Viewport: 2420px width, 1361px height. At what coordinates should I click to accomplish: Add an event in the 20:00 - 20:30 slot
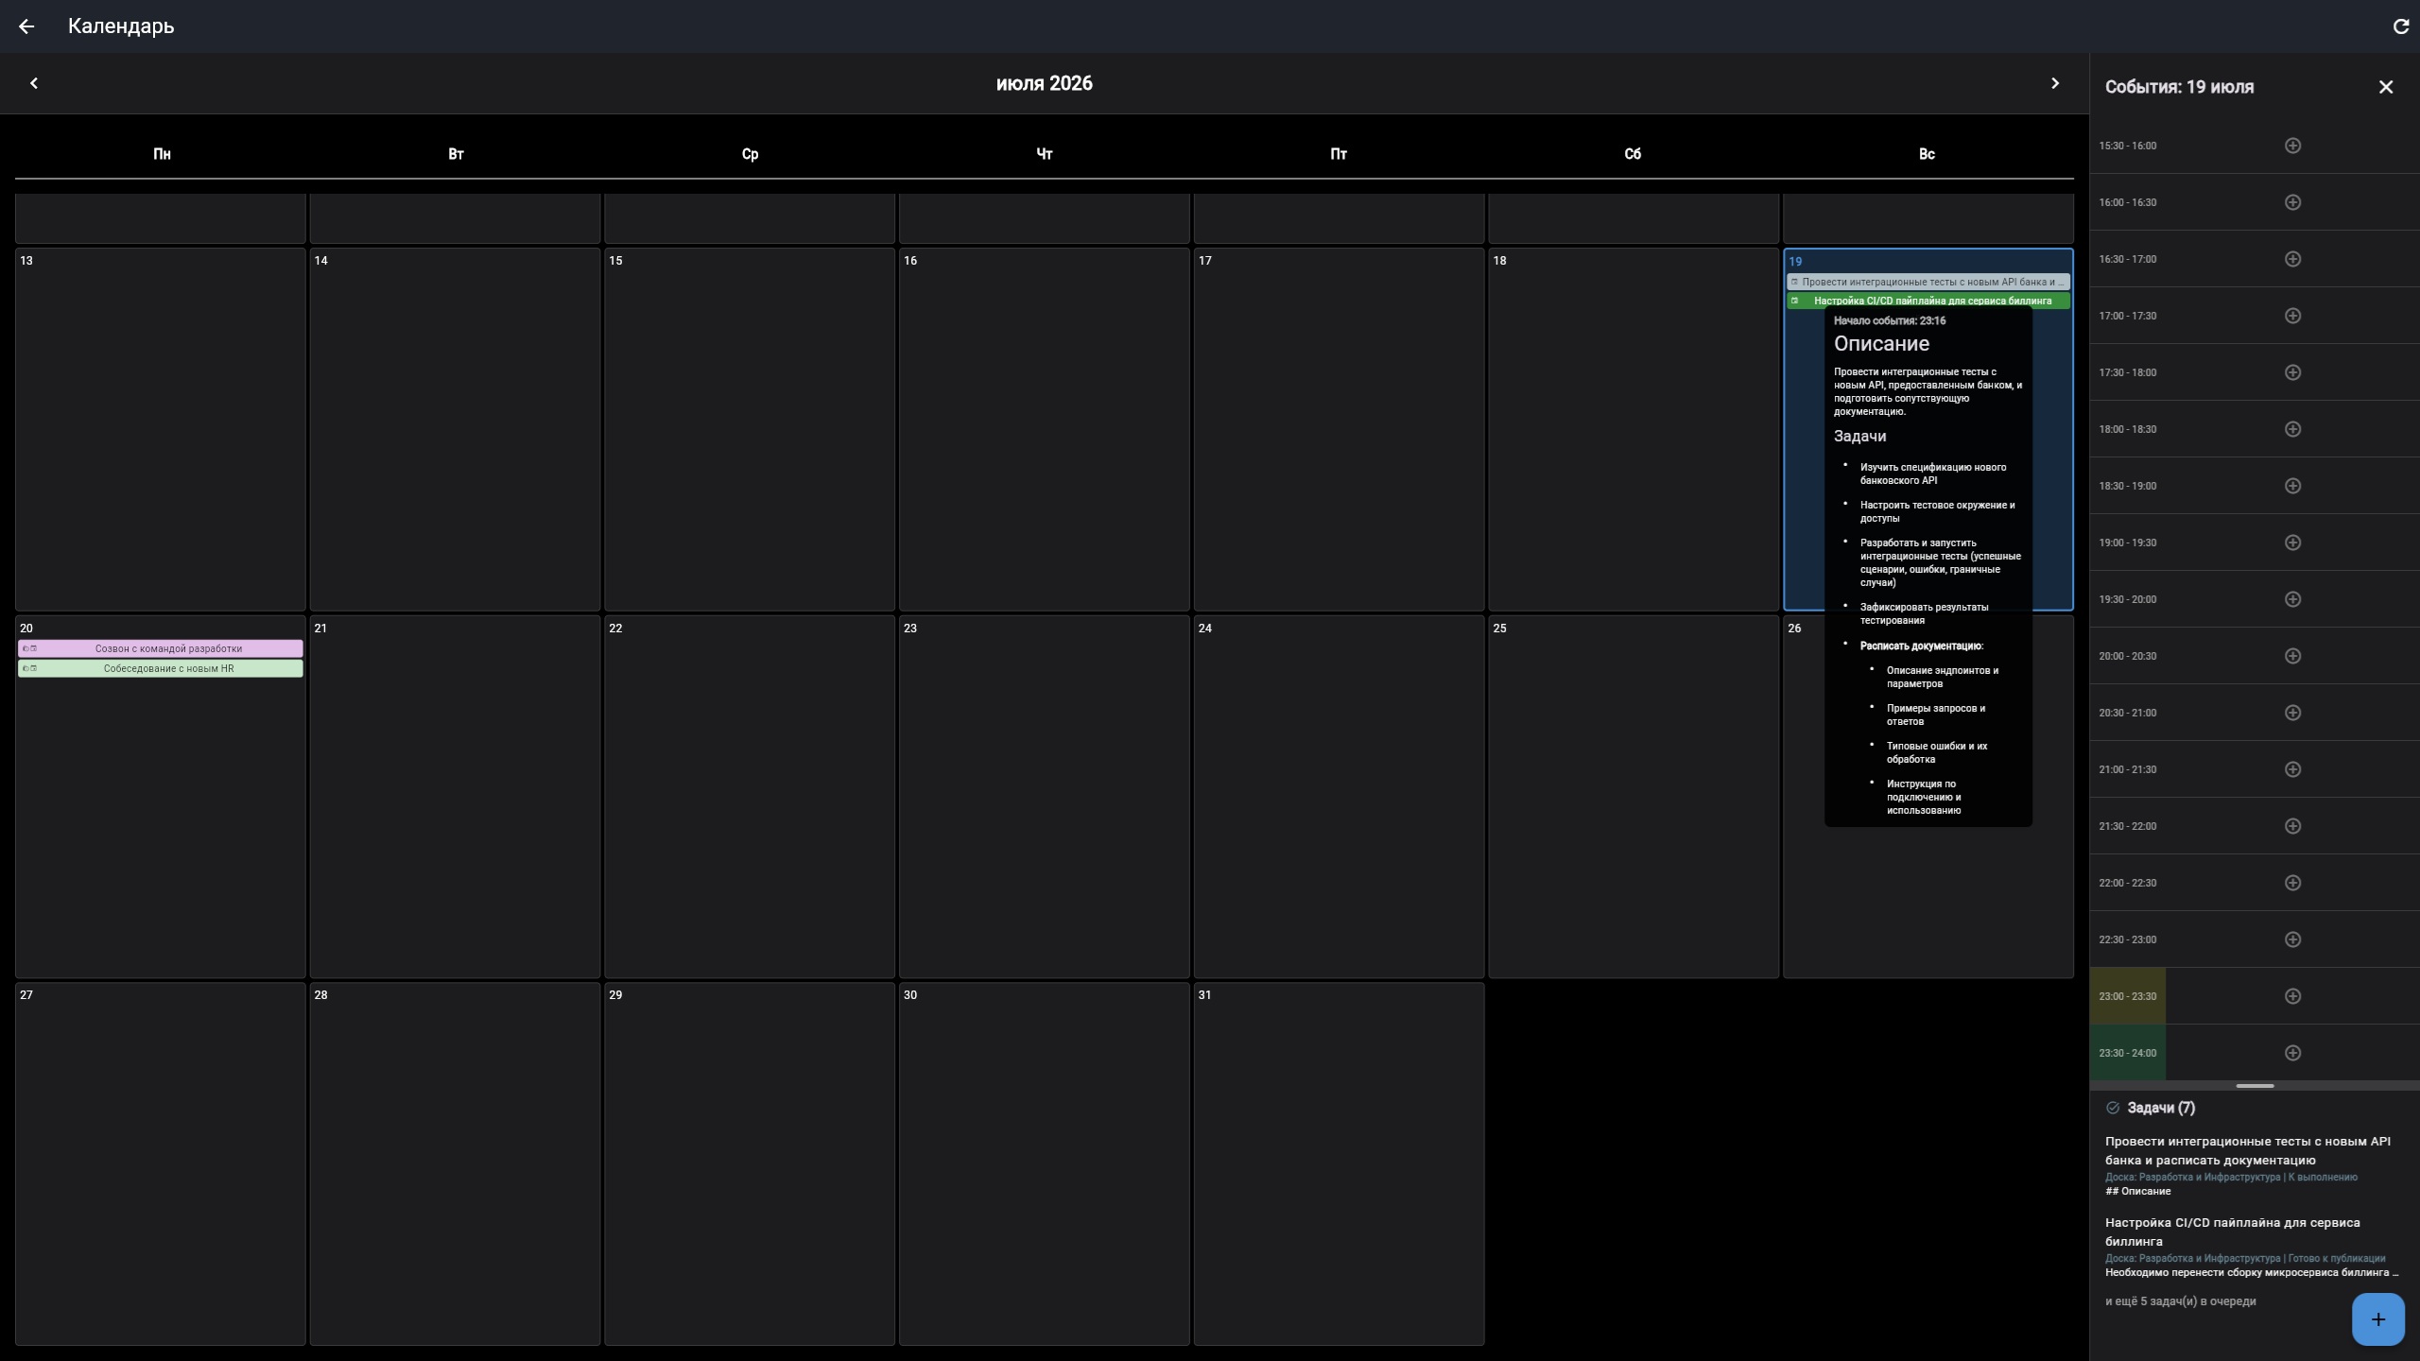pyautogui.click(x=2292, y=656)
